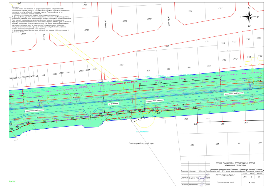Select parcel labeled :1322
266x188 pixels.
(x=121, y=65)
